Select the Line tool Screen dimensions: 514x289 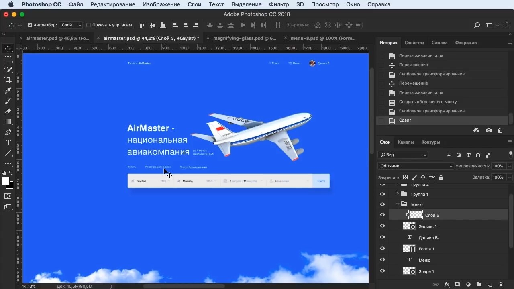tap(8, 153)
